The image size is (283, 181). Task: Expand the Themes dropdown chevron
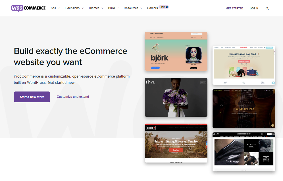click(x=102, y=8)
